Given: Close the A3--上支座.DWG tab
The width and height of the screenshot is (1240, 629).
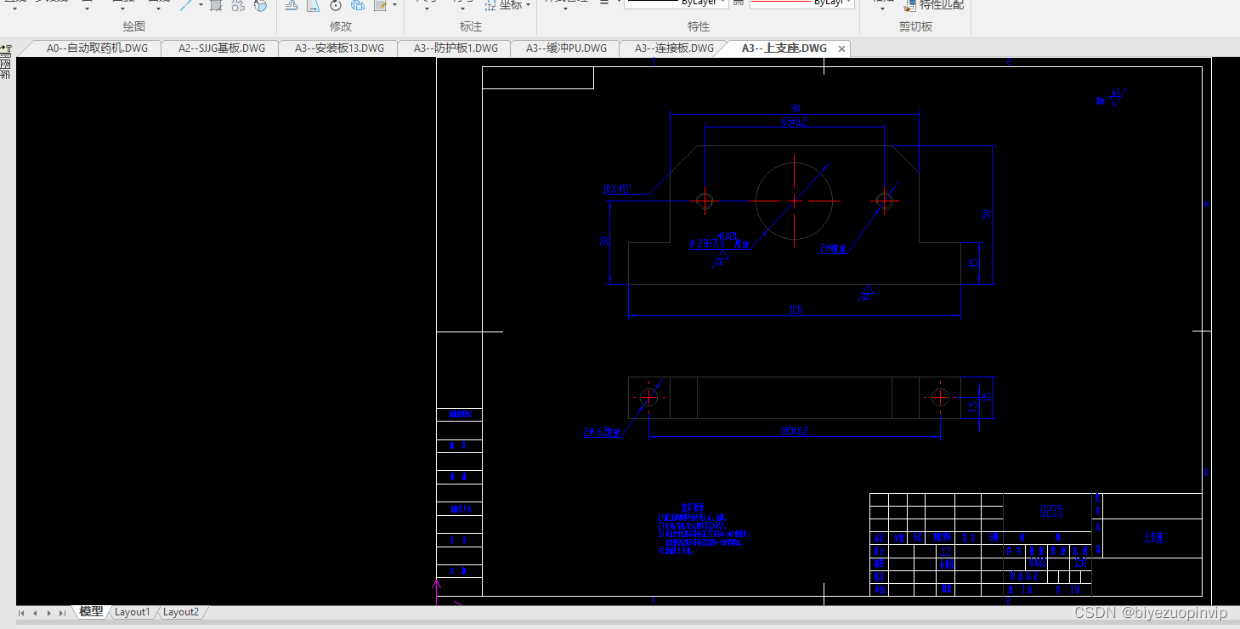Looking at the screenshot, I should pyautogui.click(x=842, y=49).
